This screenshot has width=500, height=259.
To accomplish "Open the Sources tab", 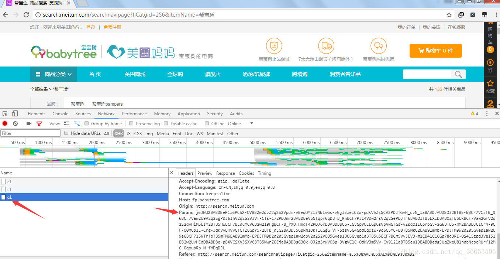I will pos(83,113).
